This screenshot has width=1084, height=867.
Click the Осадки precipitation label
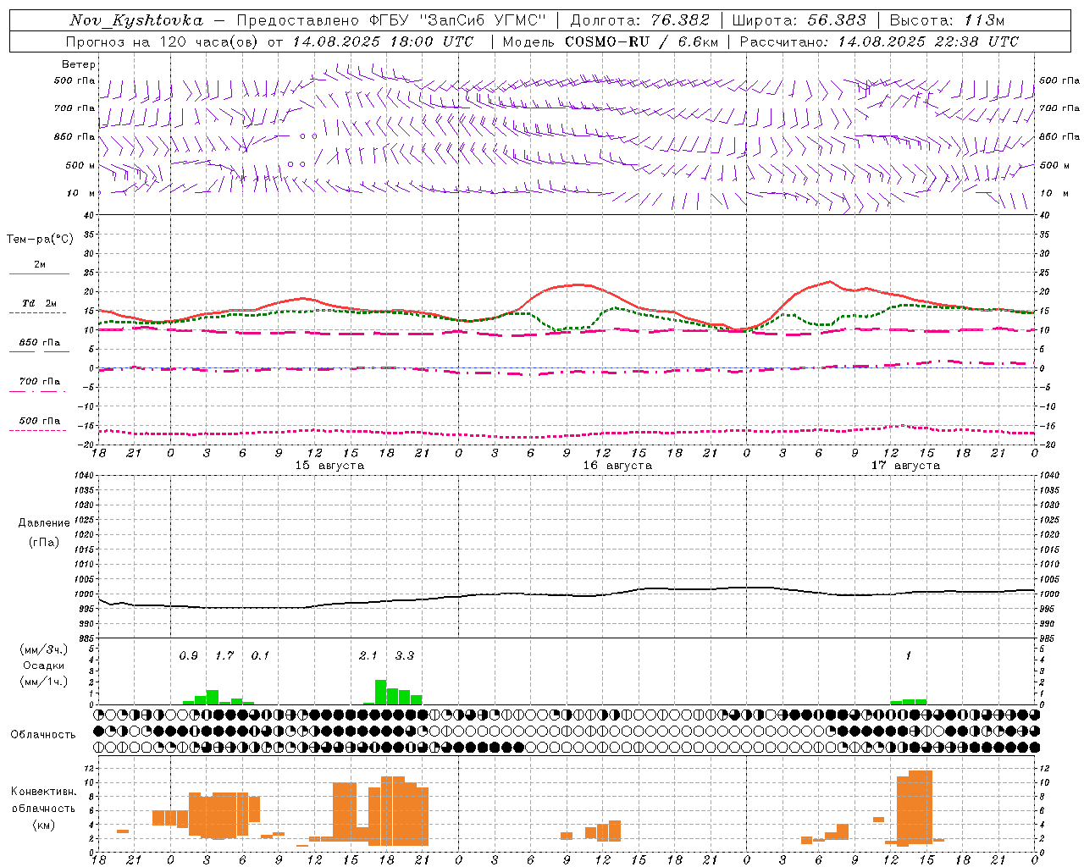pos(43,665)
